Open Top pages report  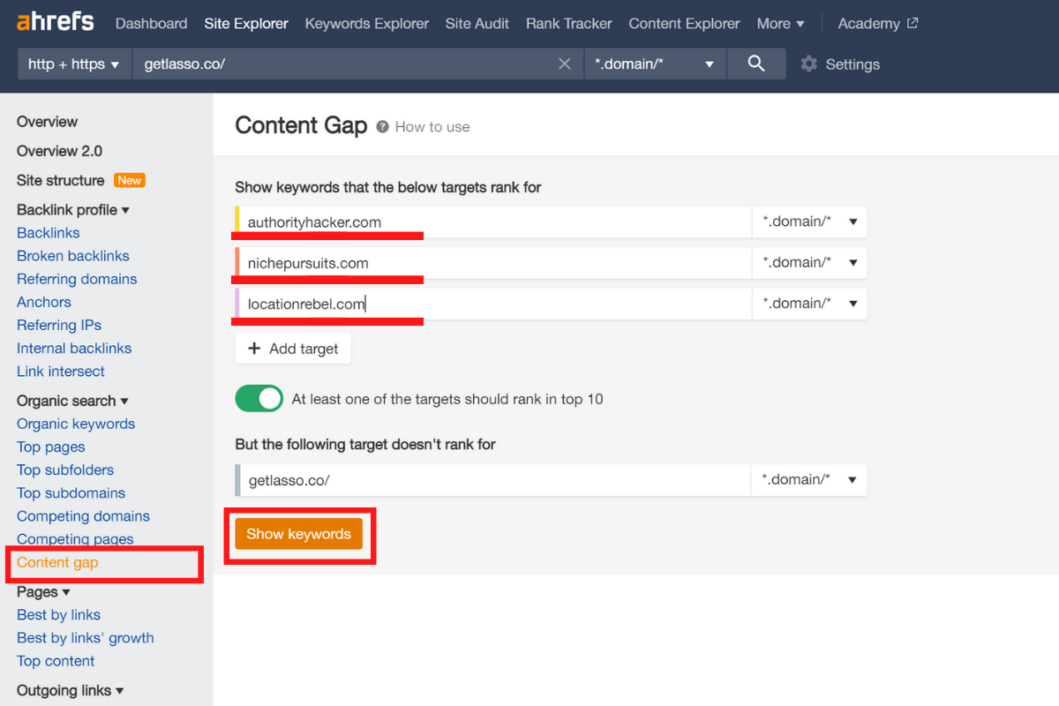pyautogui.click(x=51, y=447)
